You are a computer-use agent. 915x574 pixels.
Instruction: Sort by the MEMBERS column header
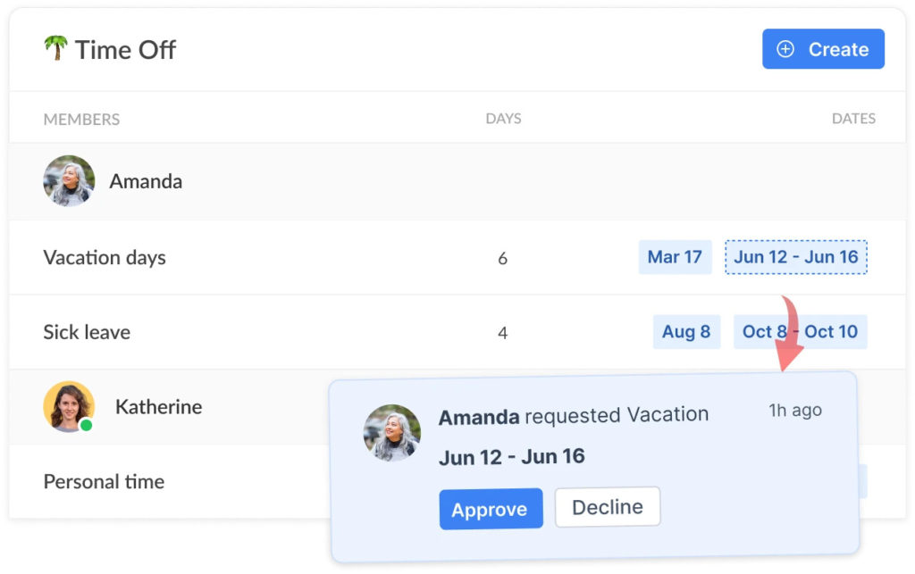pos(80,118)
